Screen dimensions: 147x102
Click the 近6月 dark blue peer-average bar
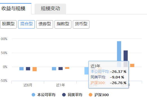point(28,69)
